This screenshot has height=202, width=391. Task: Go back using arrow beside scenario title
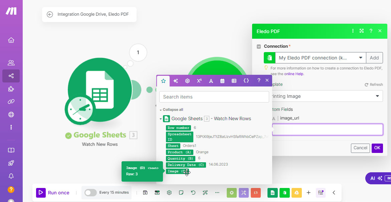[50, 14]
